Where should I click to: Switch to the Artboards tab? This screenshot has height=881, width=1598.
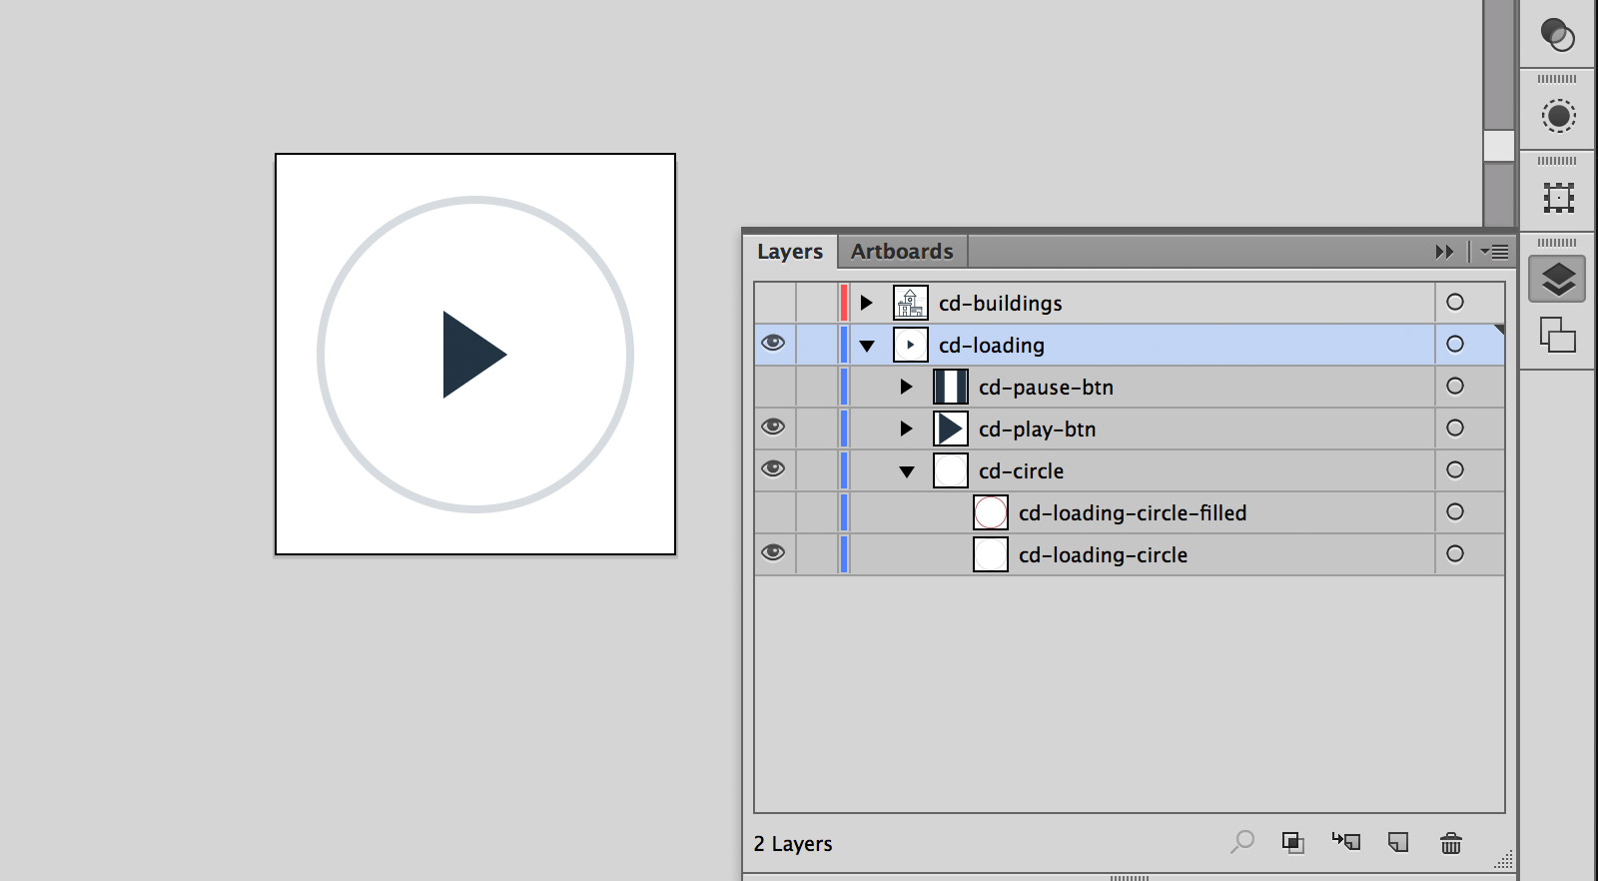902,252
